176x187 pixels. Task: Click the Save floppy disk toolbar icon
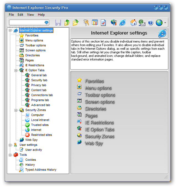[58, 23]
